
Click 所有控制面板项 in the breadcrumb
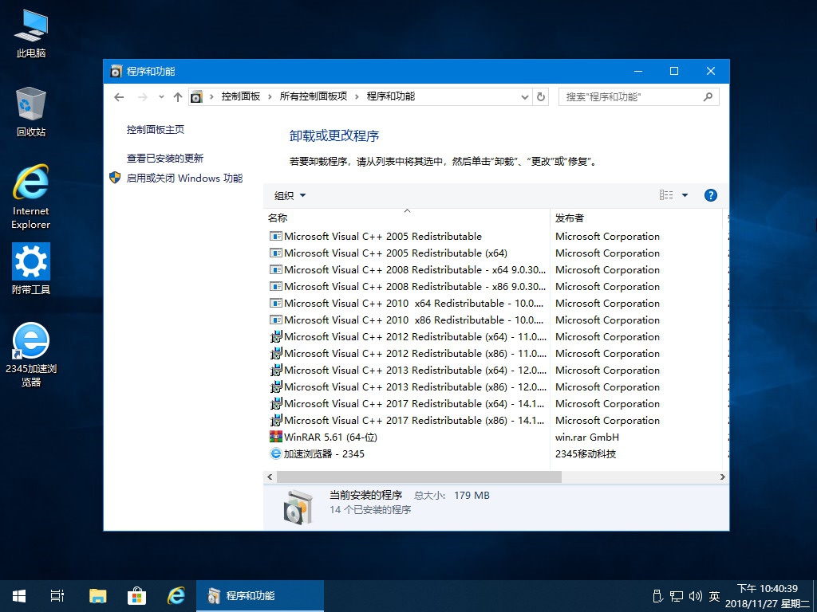(313, 96)
